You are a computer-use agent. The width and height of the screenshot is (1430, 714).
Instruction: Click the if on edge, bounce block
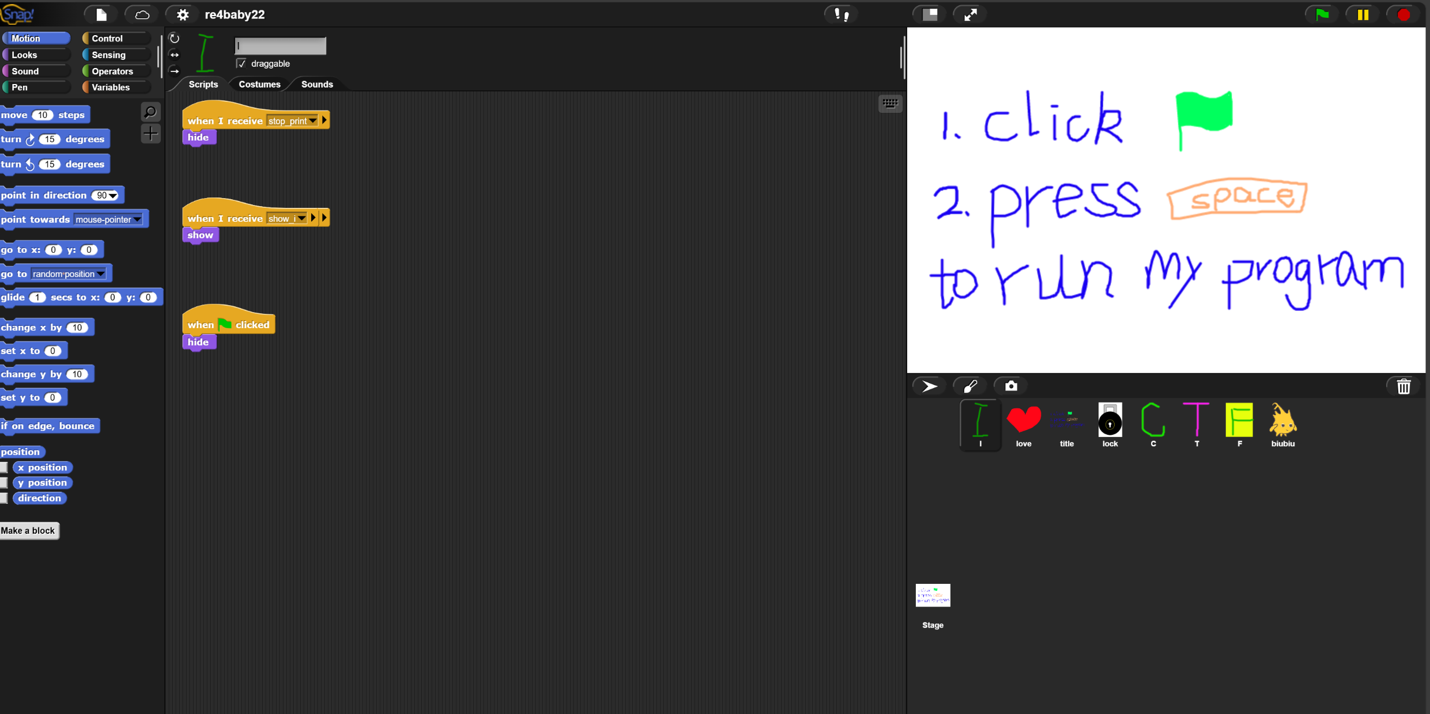pos(49,426)
